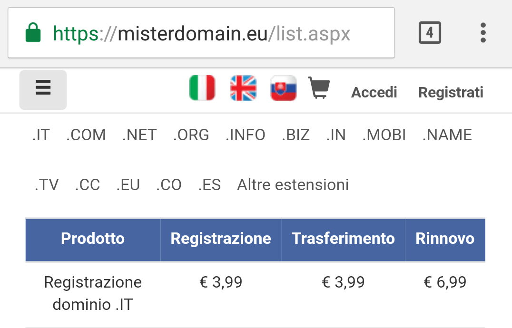Select the UK flag for English

(x=243, y=88)
